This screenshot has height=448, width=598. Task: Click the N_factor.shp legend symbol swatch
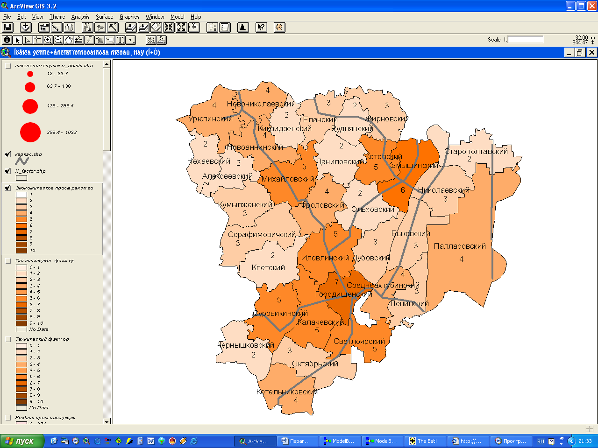(21, 178)
